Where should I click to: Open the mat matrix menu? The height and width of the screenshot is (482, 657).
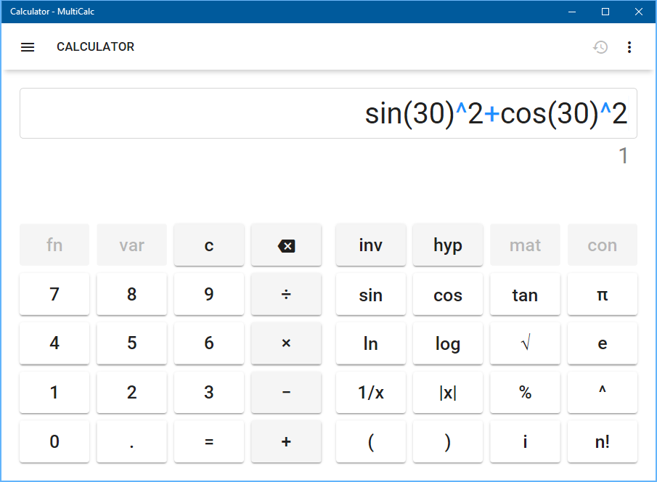point(525,245)
